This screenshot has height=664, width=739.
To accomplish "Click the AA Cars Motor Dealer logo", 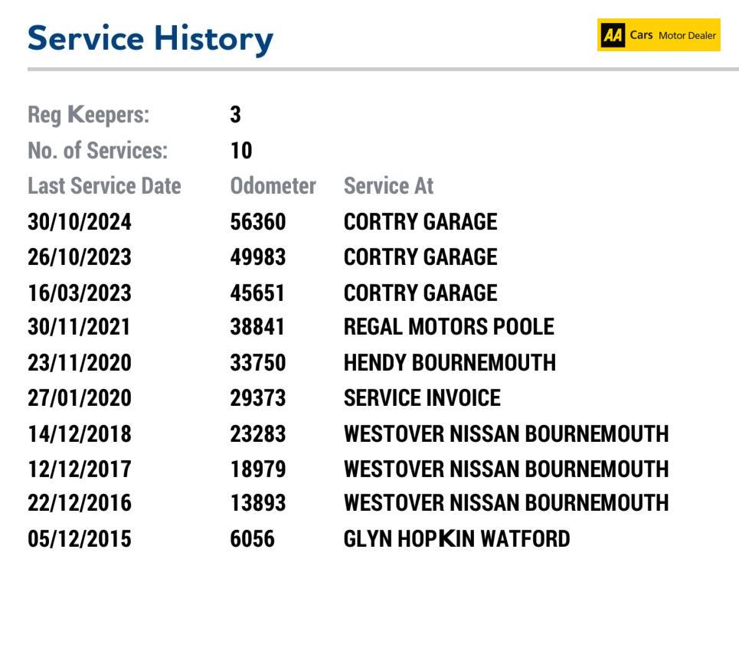I will click(x=659, y=35).
